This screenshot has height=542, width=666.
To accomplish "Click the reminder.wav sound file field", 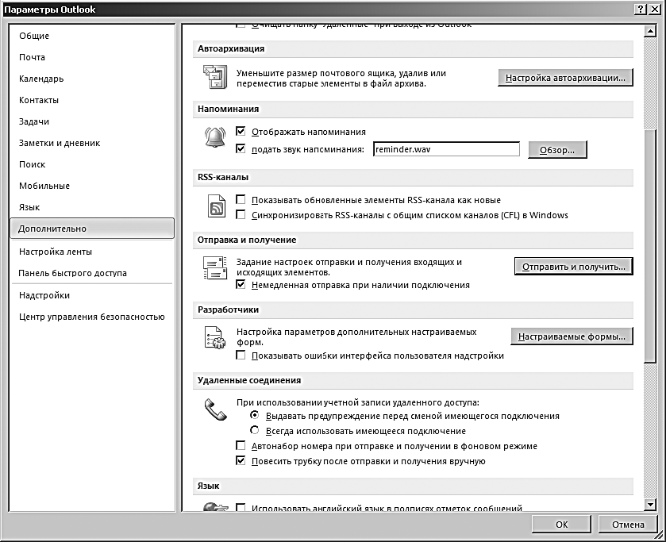I will [x=445, y=149].
